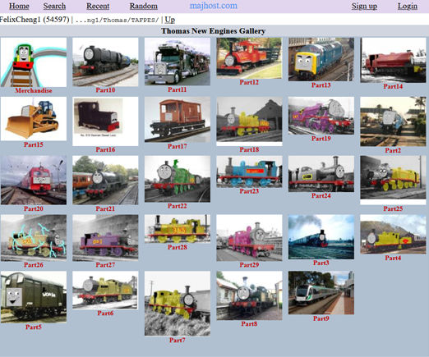
Task: Click the Part13 caption link
Action: click(321, 85)
